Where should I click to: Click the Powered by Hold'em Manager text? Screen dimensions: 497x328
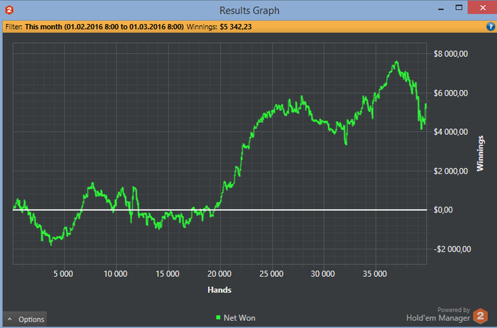click(x=438, y=315)
